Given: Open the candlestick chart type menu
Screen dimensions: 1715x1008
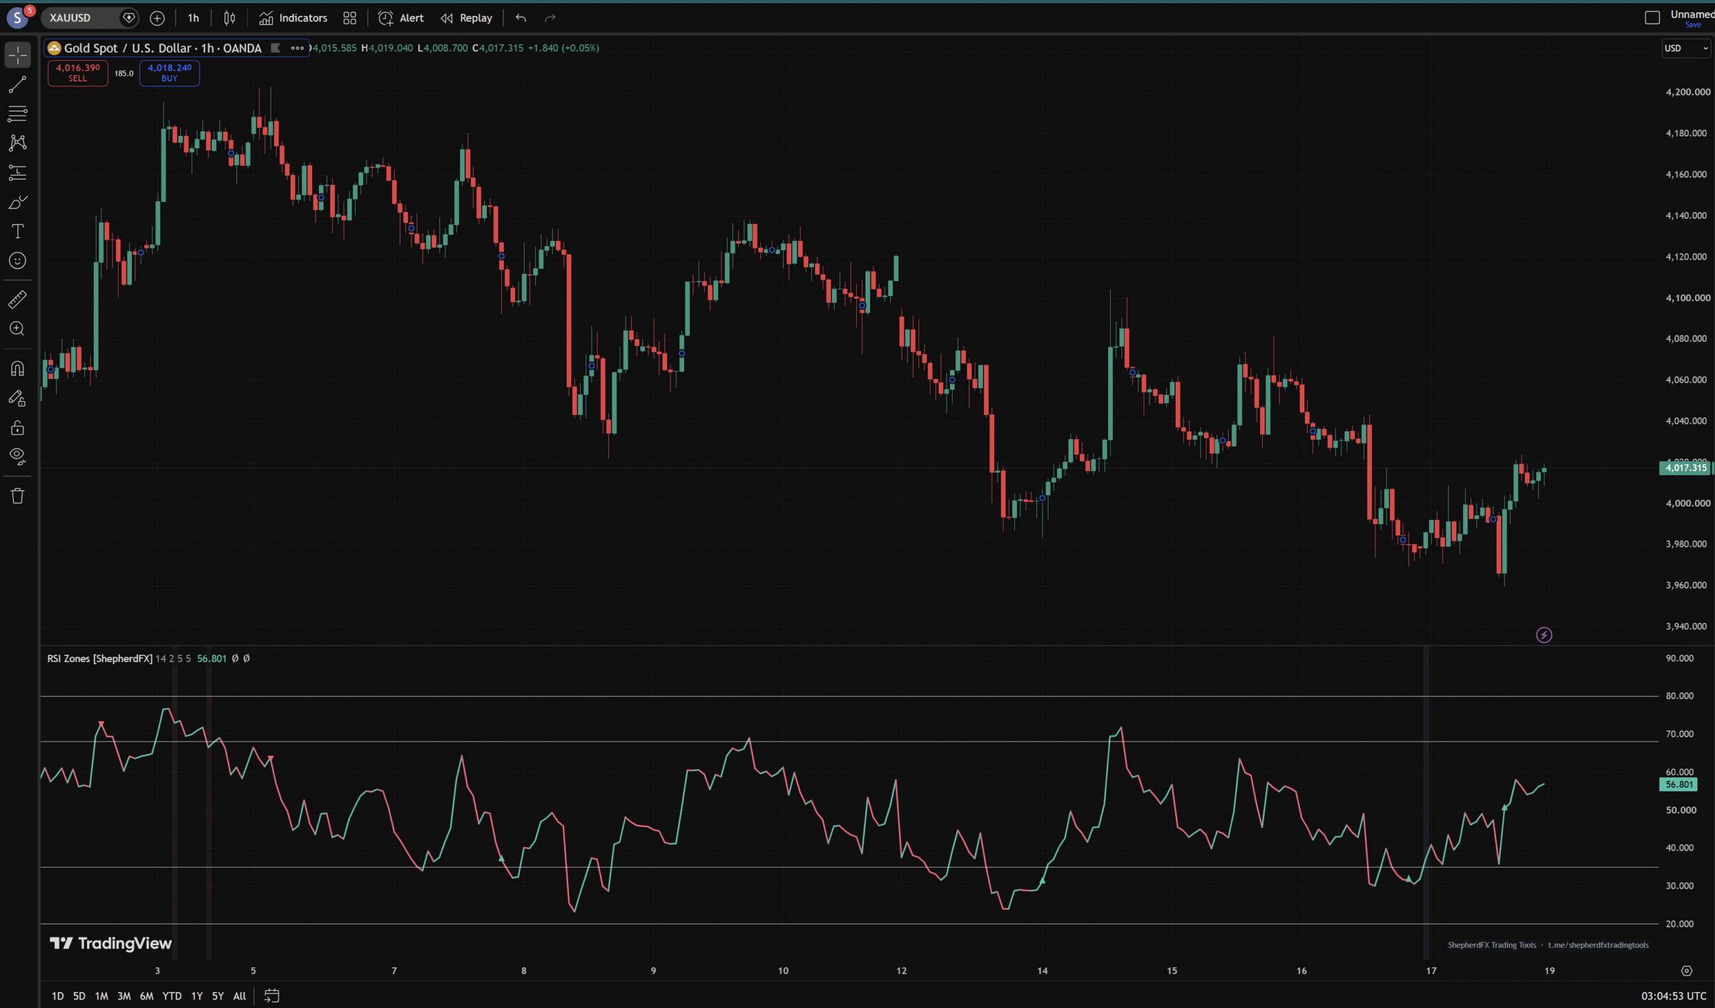Looking at the screenshot, I should 230,18.
